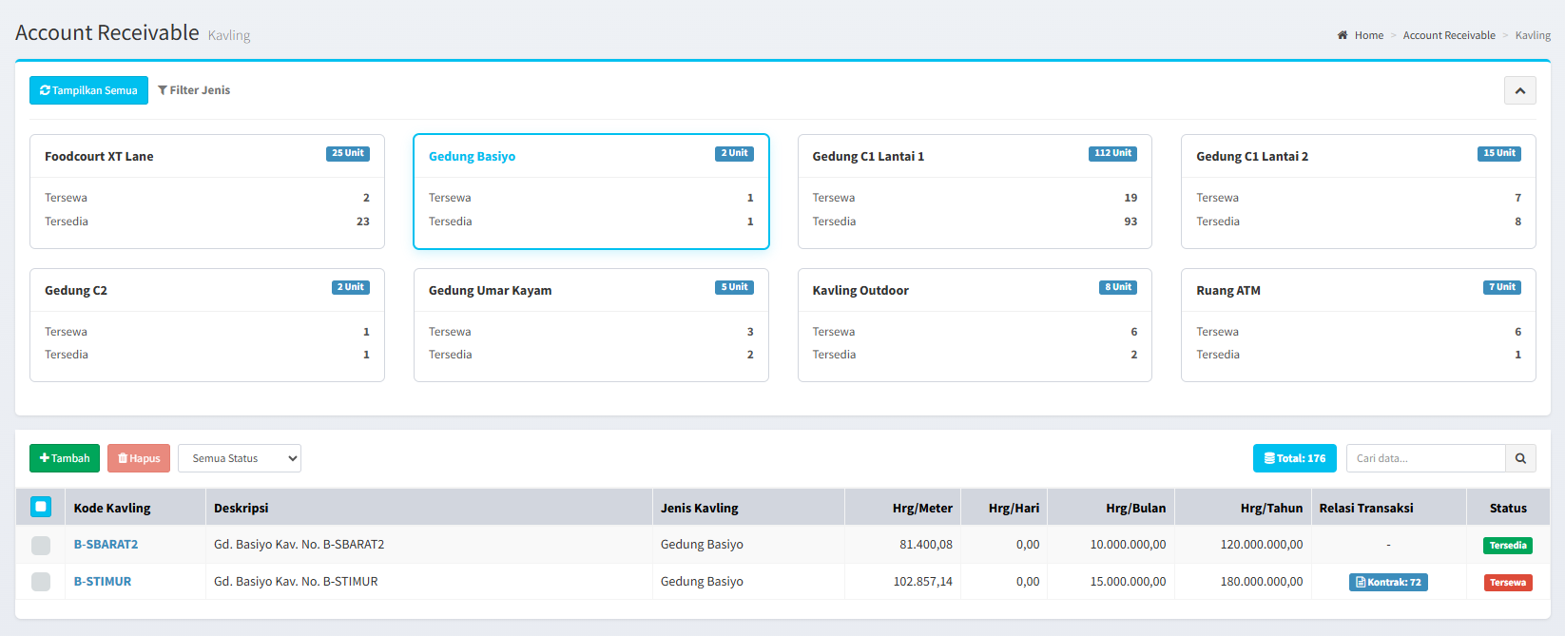The width and height of the screenshot is (1565, 636).
Task: Sort by the Hrg/Bulan column header
Action: pos(1135,508)
